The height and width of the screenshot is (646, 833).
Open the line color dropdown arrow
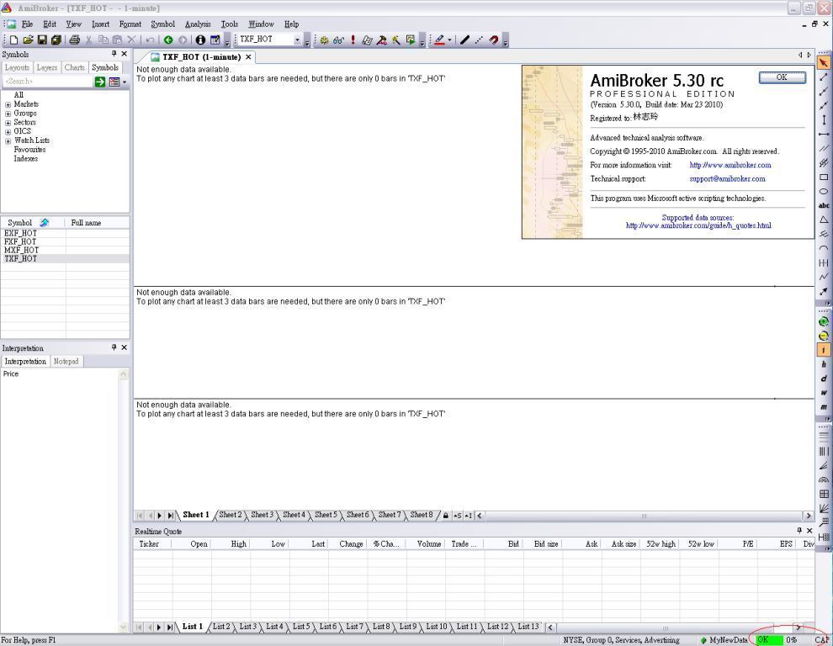449,40
